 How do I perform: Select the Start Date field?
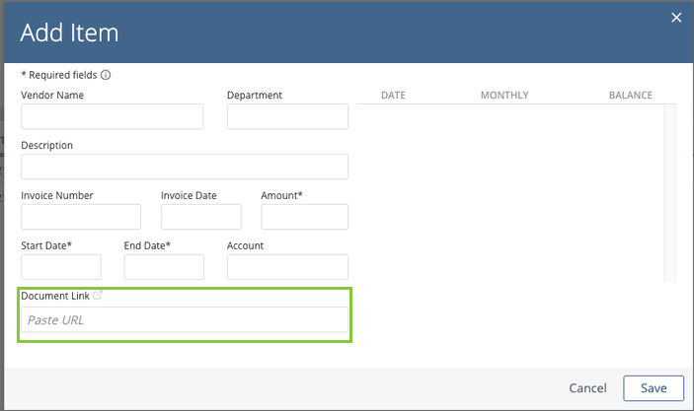tap(61, 267)
